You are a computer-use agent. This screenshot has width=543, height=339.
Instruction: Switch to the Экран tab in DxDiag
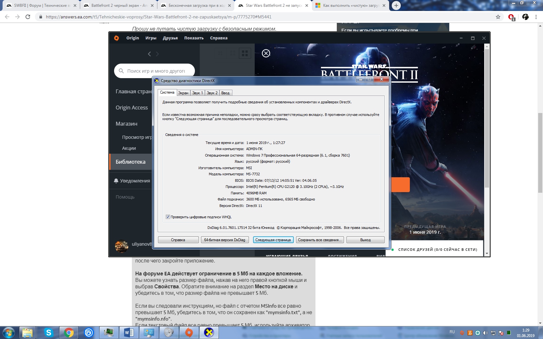point(183,93)
